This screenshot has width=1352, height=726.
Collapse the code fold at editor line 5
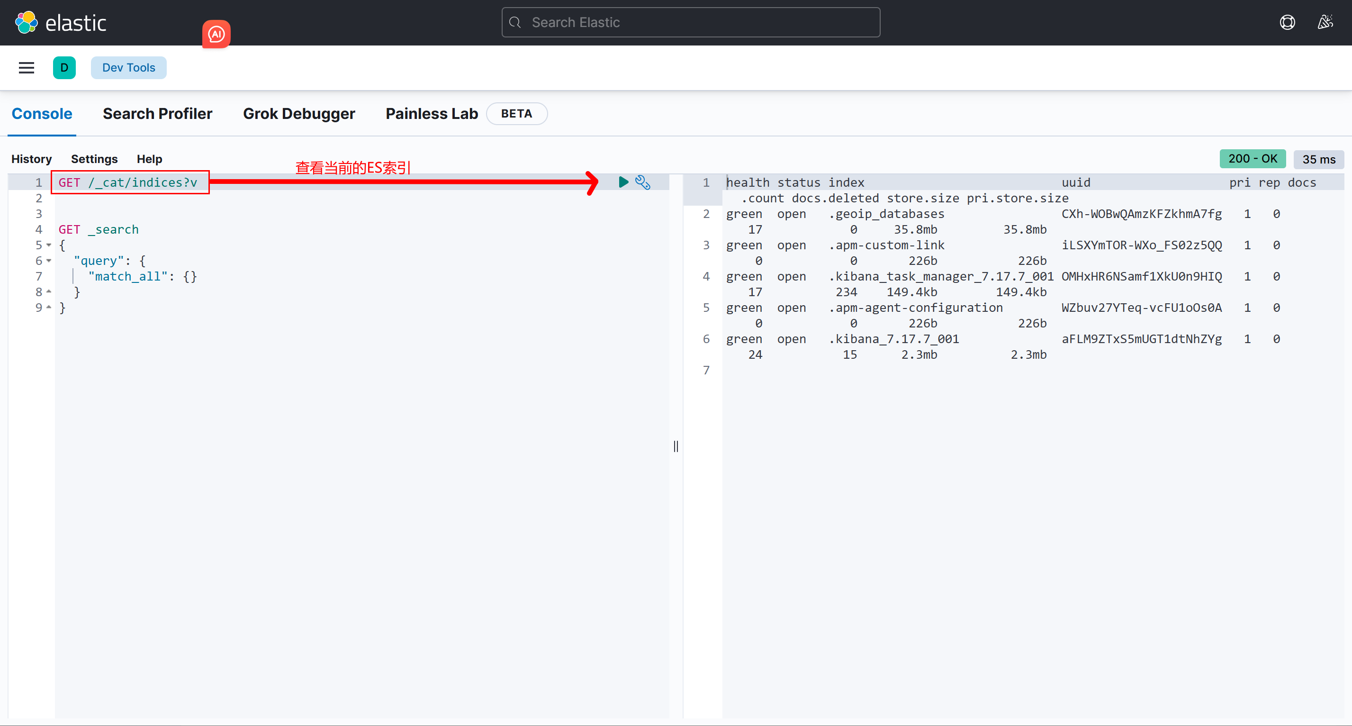coord(49,245)
